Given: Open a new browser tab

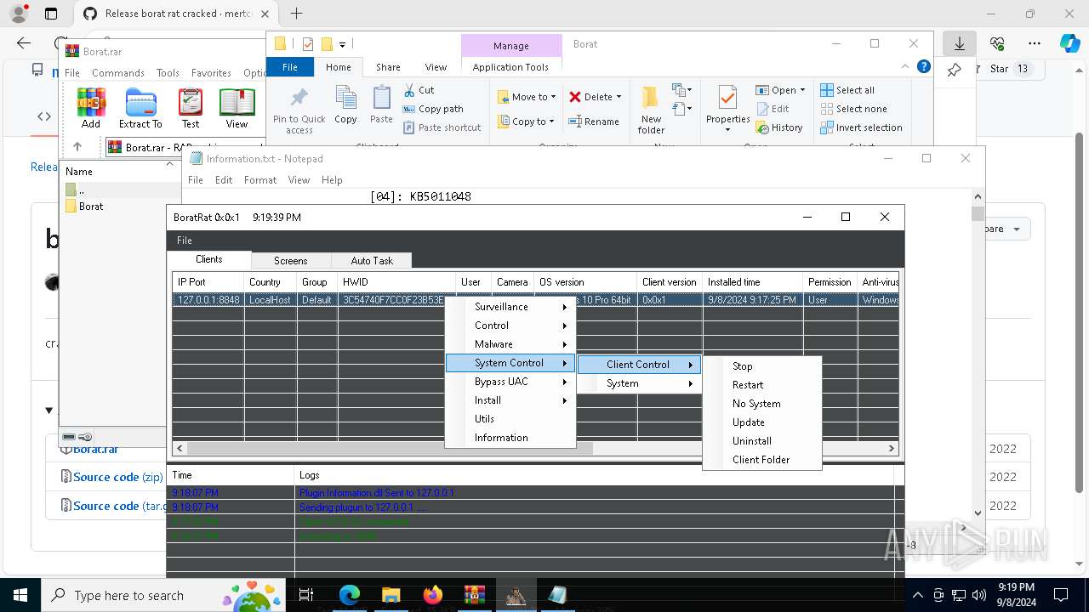Looking at the screenshot, I should tap(296, 14).
